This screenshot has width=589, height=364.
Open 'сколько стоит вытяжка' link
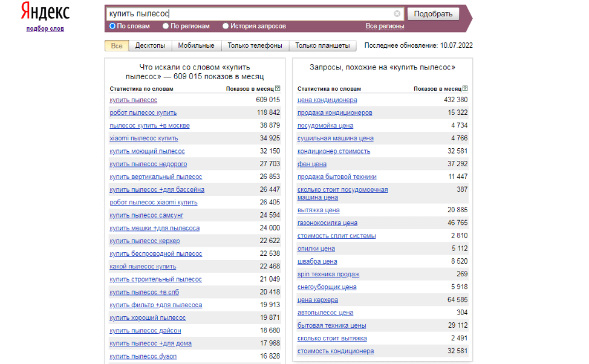pos(332,338)
